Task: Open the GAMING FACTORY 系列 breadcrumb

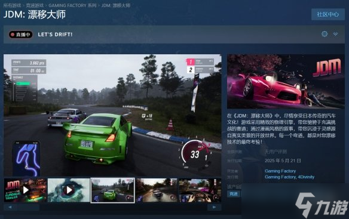Action: click(72, 5)
